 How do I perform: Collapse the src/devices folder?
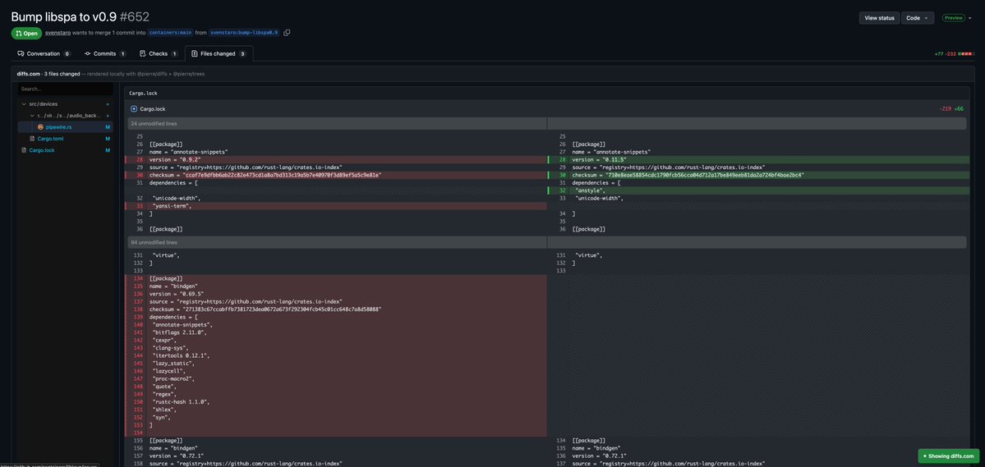[24, 103]
